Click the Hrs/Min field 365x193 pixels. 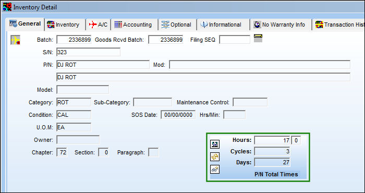point(235,115)
